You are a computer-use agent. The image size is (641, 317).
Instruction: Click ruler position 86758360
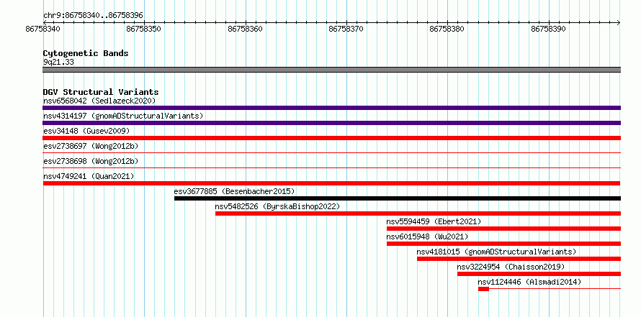tap(246, 29)
